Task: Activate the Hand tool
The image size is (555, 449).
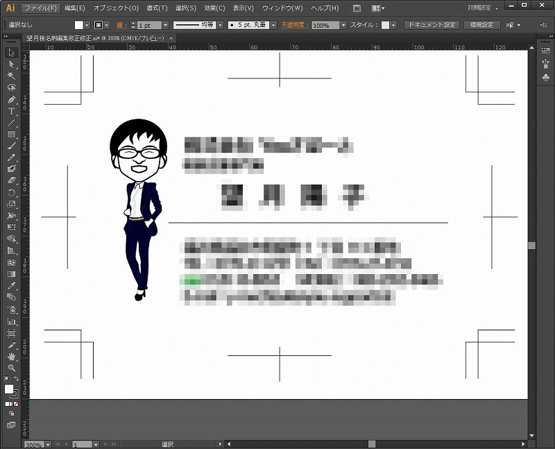Action: pos(12,356)
